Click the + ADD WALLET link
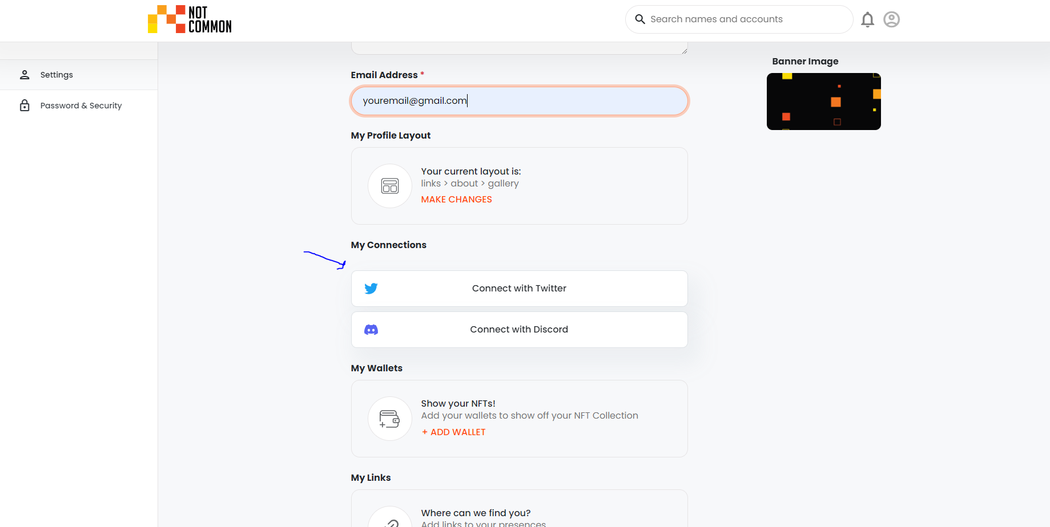The image size is (1050, 527). [x=453, y=432]
